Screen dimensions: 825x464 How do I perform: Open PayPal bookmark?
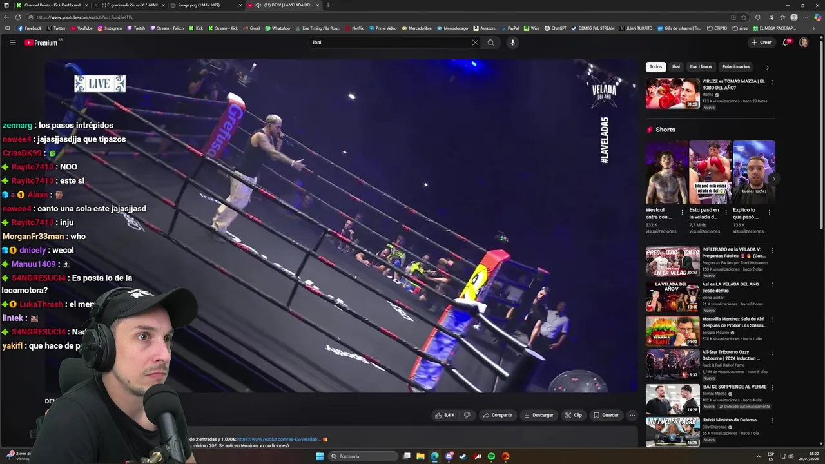(x=509, y=28)
